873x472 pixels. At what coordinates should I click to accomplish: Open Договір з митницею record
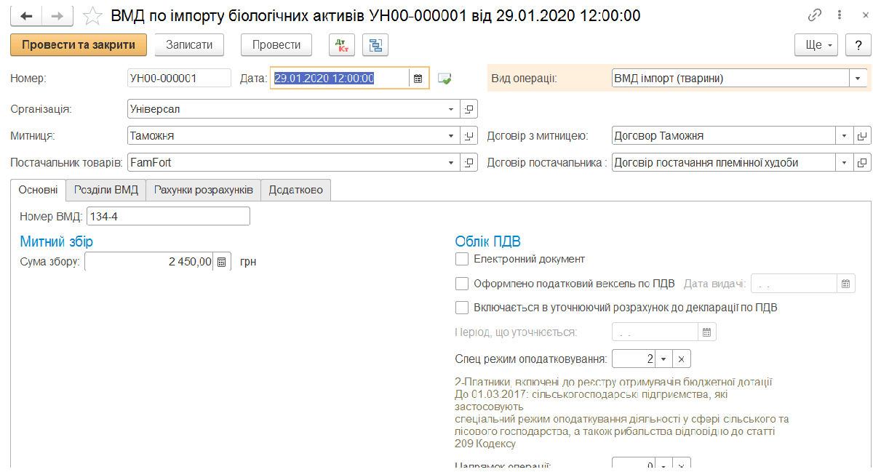tap(862, 136)
